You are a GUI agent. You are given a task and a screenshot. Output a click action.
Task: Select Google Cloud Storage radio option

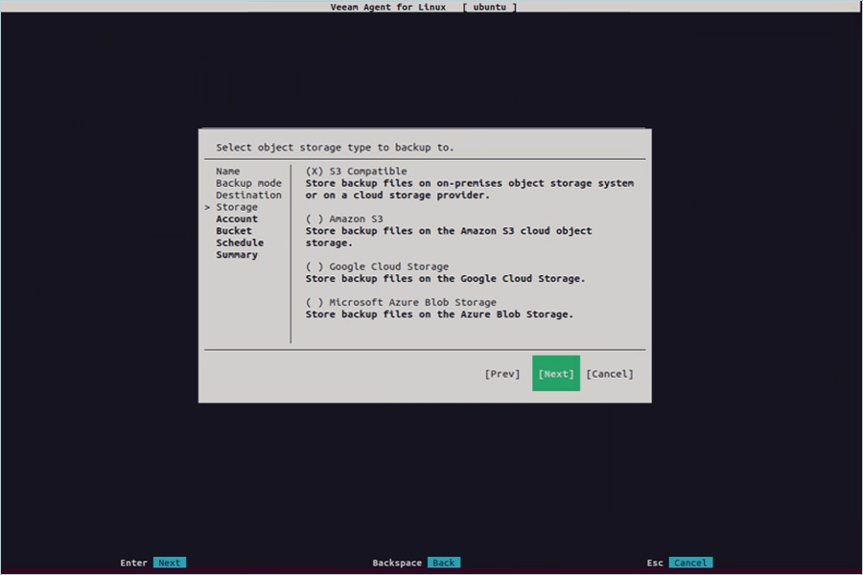377,266
